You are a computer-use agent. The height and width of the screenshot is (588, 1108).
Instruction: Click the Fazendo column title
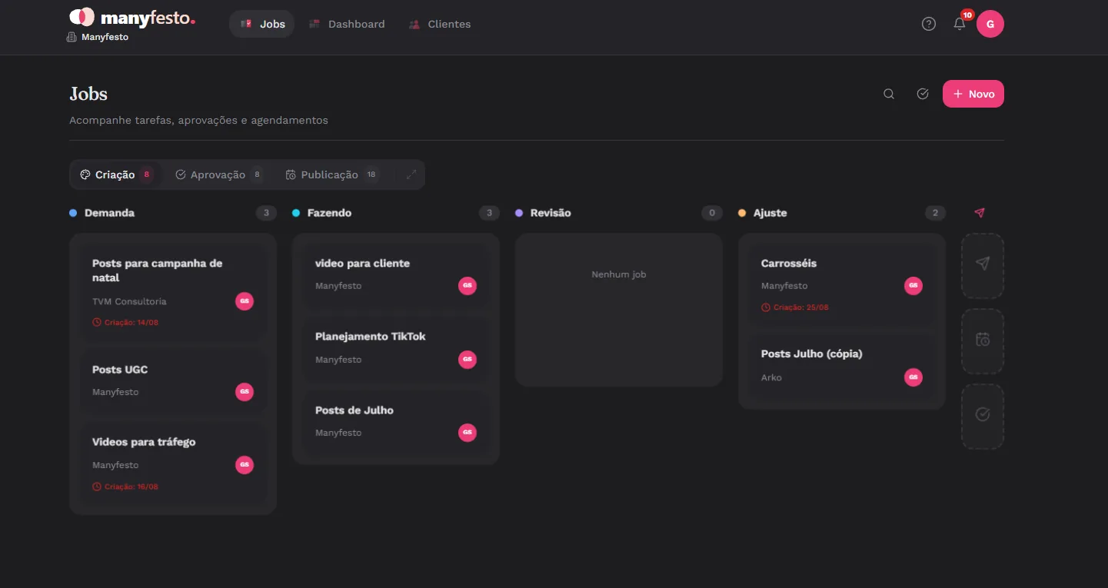[x=329, y=213]
